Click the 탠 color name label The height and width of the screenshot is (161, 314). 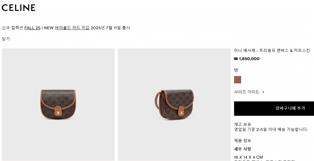coord(236,70)
